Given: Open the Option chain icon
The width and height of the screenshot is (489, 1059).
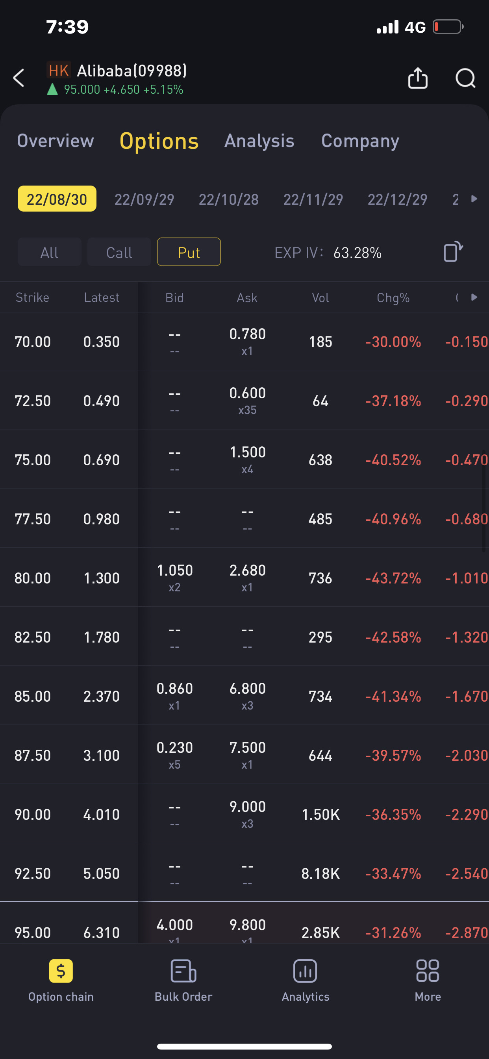Looking at the screenshot, I should point(61,971).
